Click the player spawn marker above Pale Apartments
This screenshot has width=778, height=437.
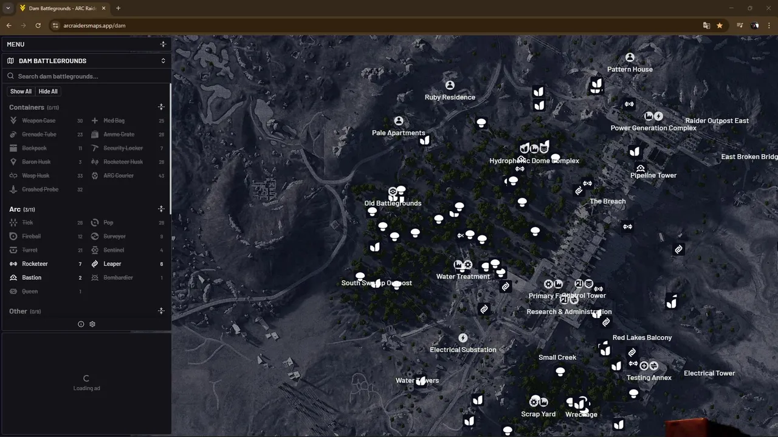pyautogui.click(x=399, y=121)
